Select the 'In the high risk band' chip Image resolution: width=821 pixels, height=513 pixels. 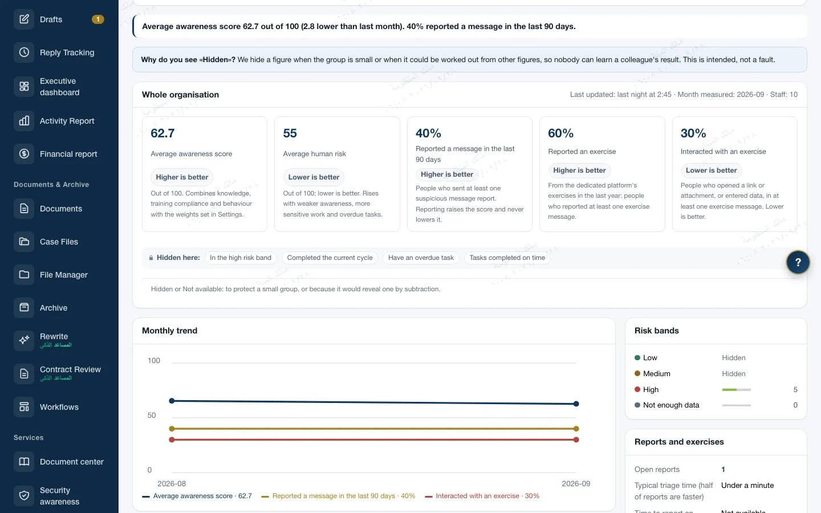pyautogui.click(x=241, y=258)
